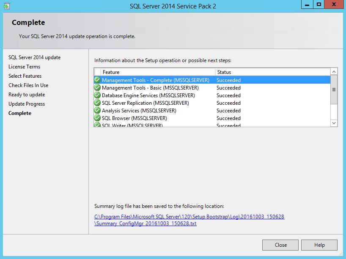Click the green check next to Database Engine Services

[97, 95]
